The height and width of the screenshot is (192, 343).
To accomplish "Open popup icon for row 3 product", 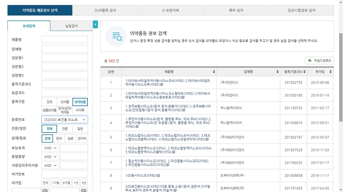I will coord(184,110).
